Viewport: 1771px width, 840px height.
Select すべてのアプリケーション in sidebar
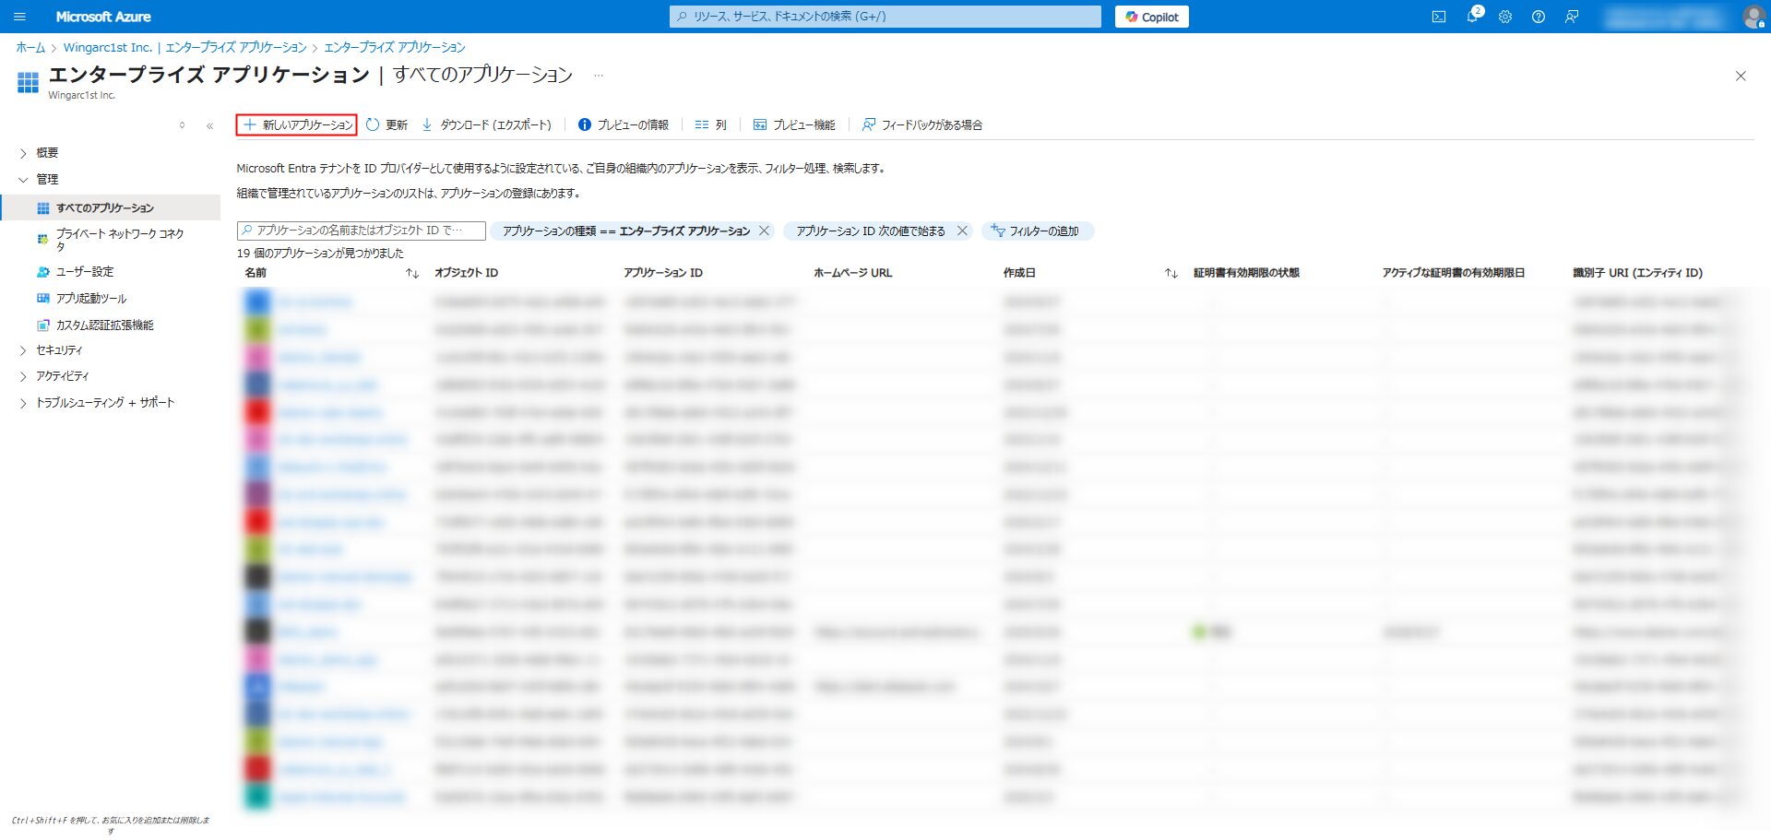111,208
